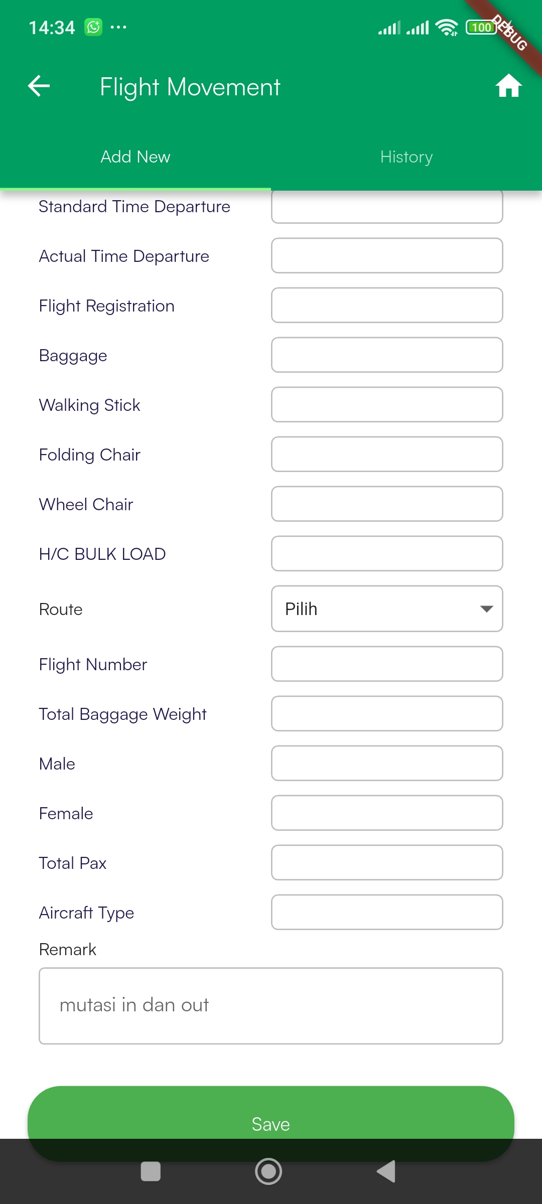The width and height of the screenshot is (542, 1204).
Task: Select the Add New tab
Action: [x=135, y=157]
